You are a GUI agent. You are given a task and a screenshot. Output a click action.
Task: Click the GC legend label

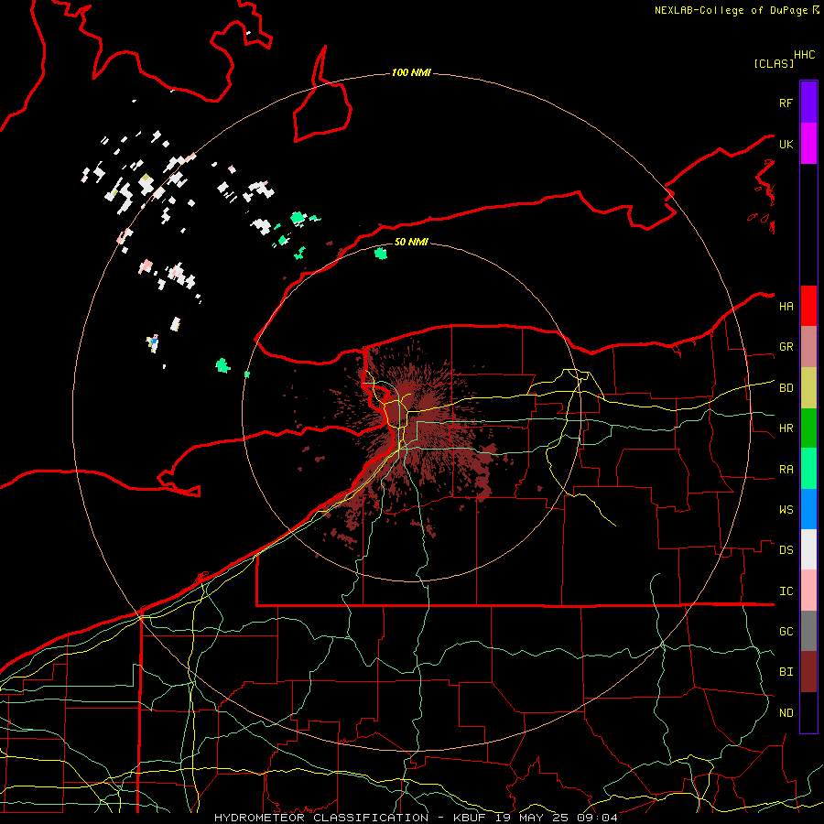[786, 632]
